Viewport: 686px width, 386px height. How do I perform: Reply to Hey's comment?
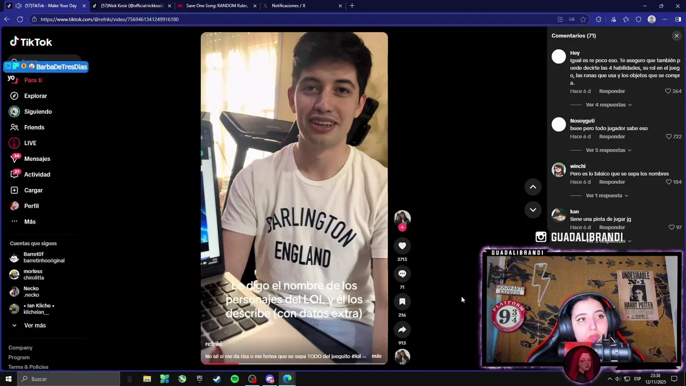612,91
